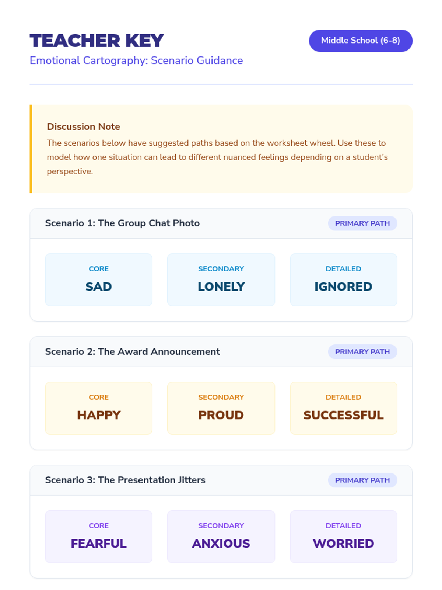Click the Scenario 2 Award Announcement title

pyautogui.click(x=132, y=351)
